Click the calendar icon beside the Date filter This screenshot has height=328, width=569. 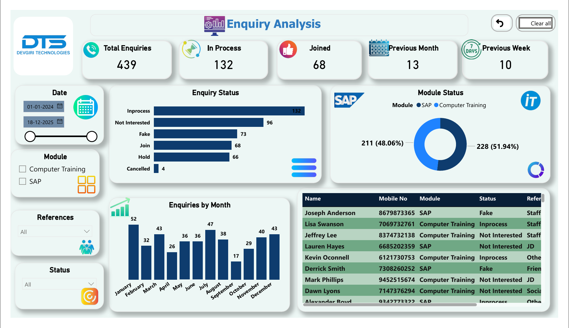coord(86,107)
